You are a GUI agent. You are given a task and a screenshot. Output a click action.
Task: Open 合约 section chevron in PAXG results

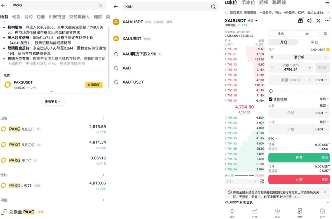103,175
